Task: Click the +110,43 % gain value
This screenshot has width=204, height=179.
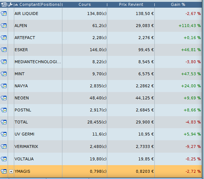Action: pos(190,26)
